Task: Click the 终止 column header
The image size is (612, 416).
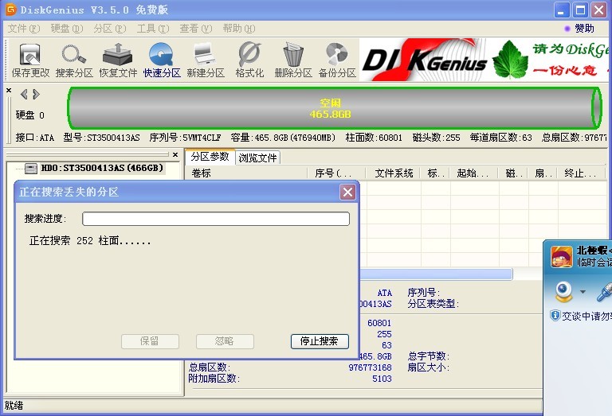Action: pos(581,173)
